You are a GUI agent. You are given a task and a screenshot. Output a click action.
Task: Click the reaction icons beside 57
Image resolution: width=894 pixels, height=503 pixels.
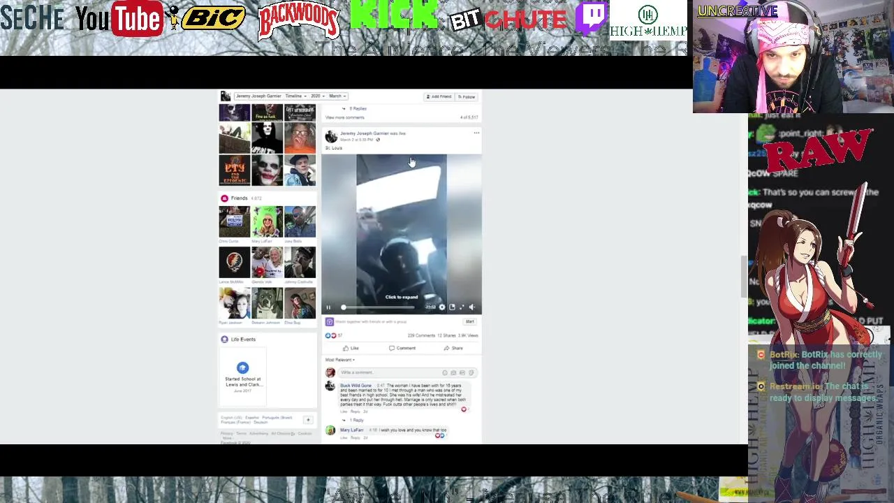click(330, 335)
